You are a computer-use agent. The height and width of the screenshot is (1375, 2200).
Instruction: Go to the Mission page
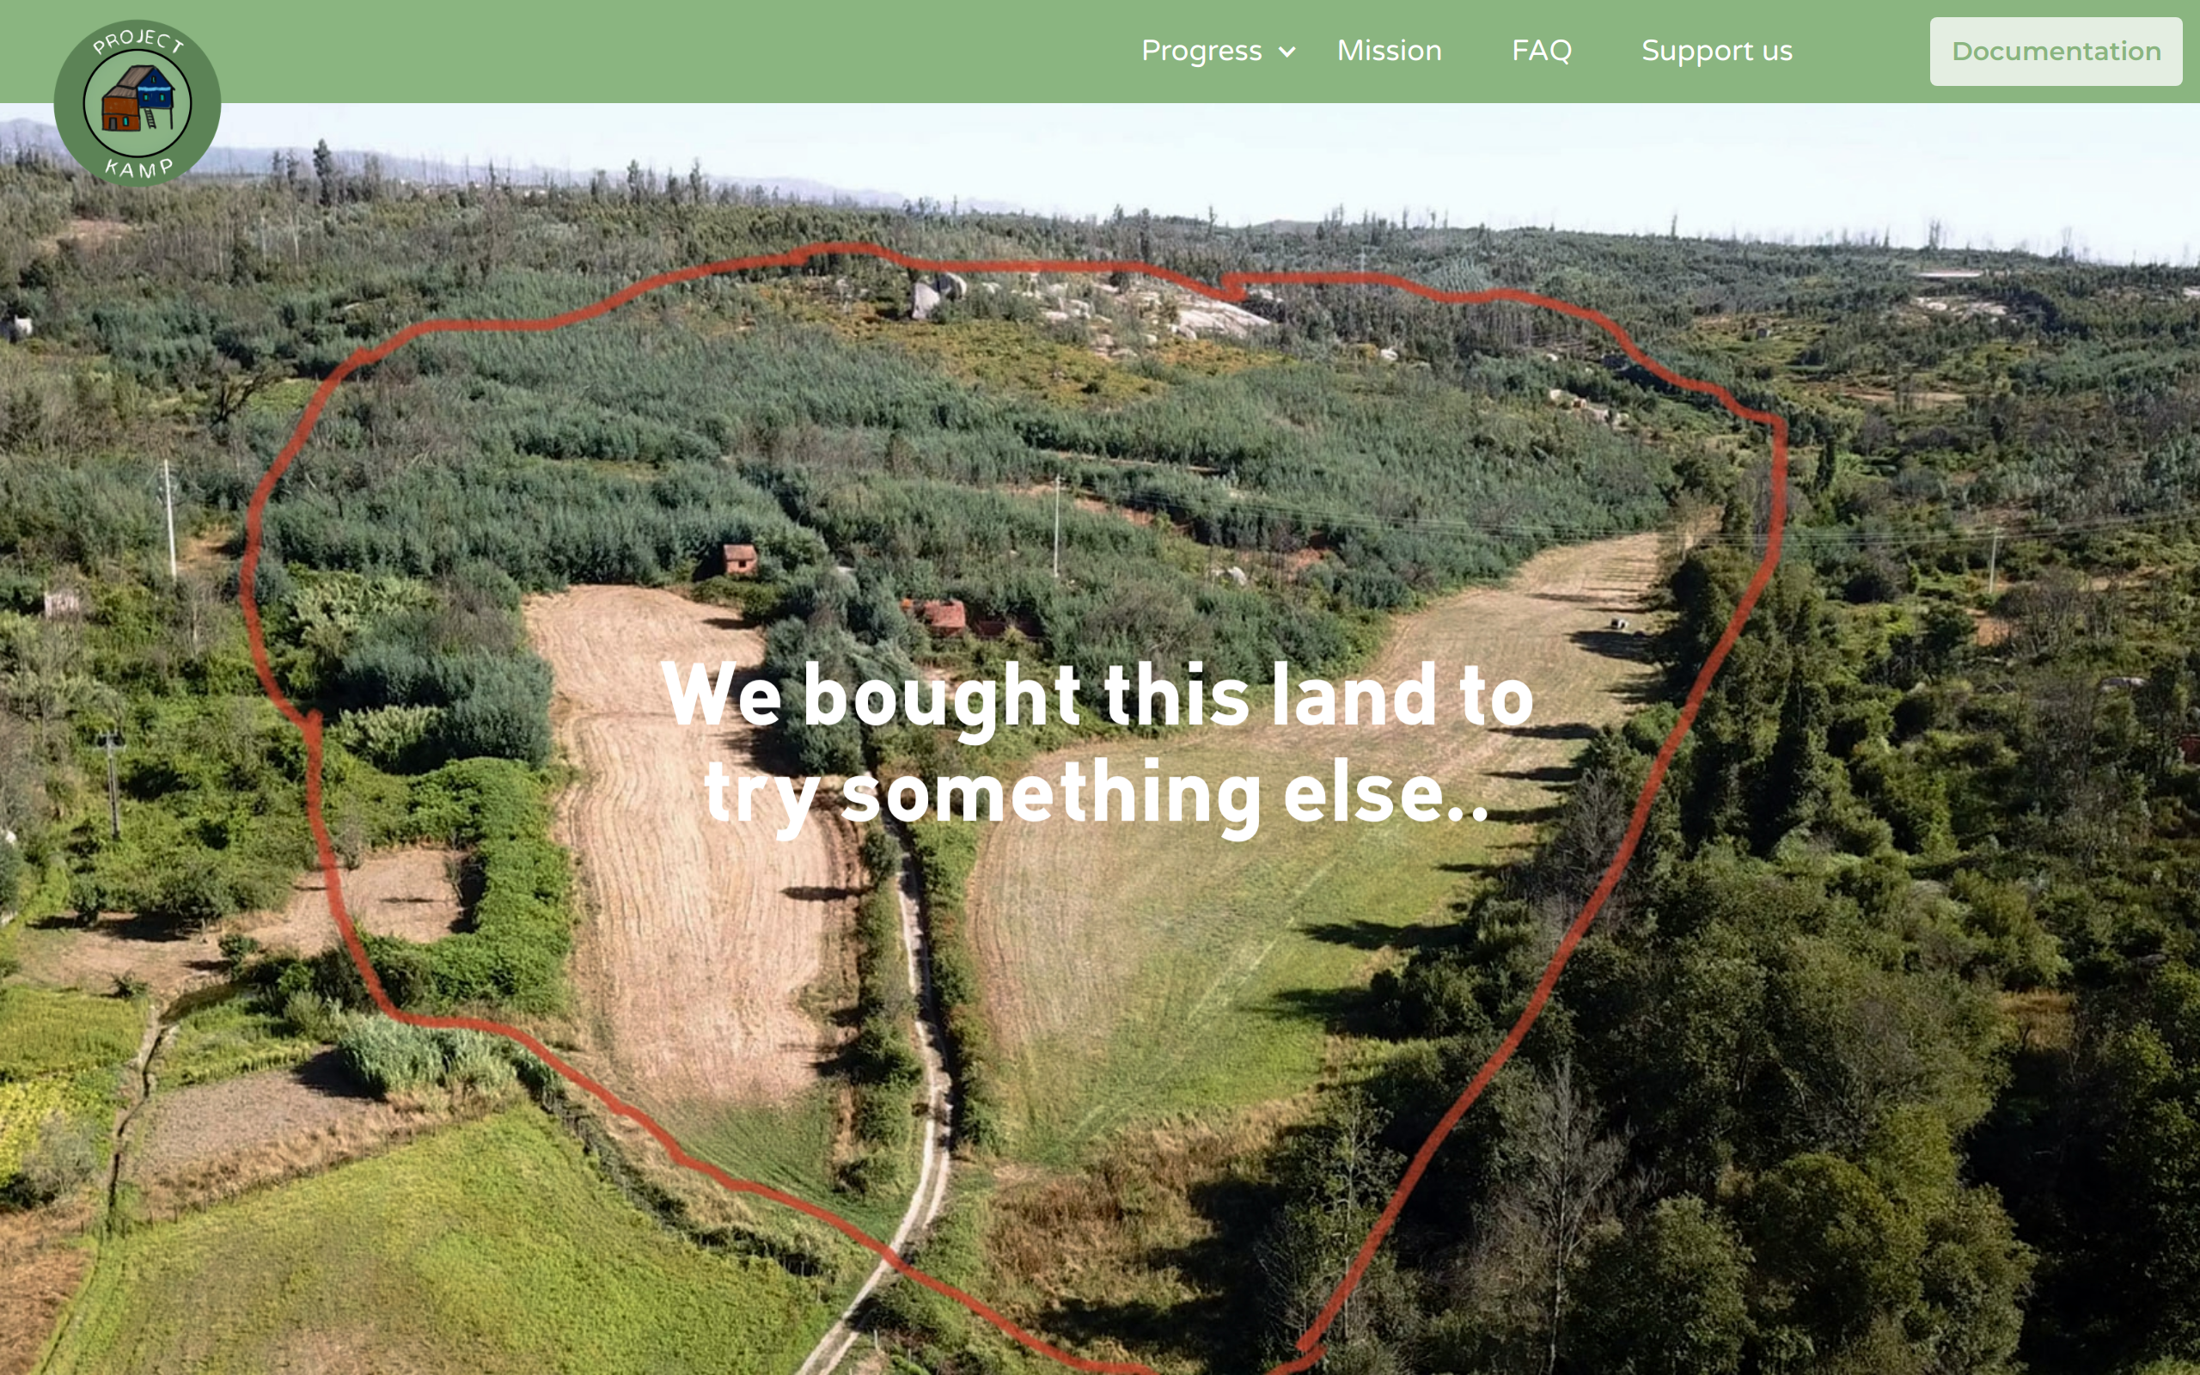1389,50
